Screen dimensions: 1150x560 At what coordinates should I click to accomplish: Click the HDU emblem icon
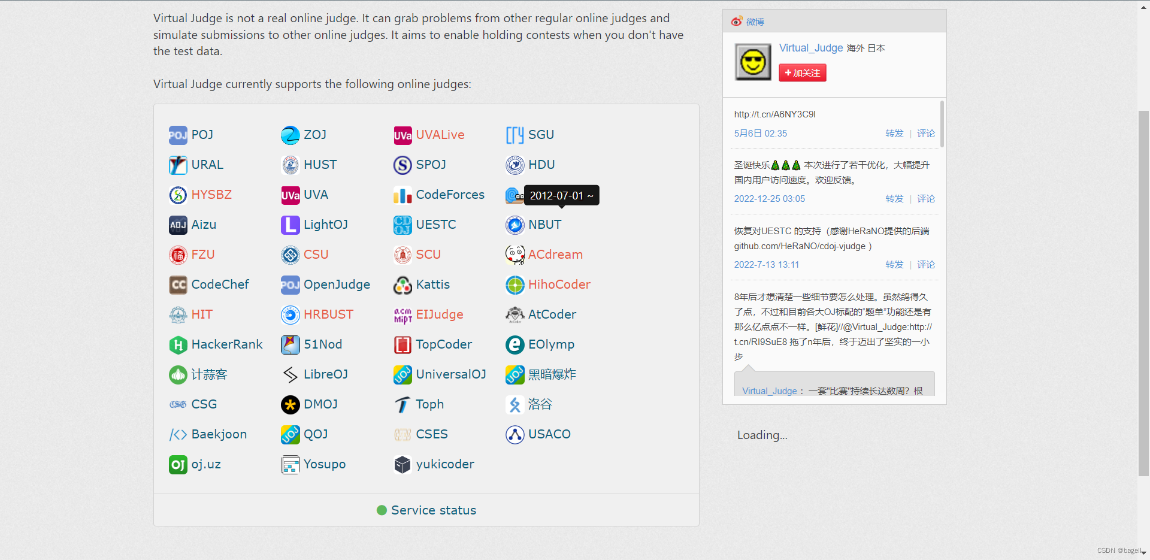point(515,165)
